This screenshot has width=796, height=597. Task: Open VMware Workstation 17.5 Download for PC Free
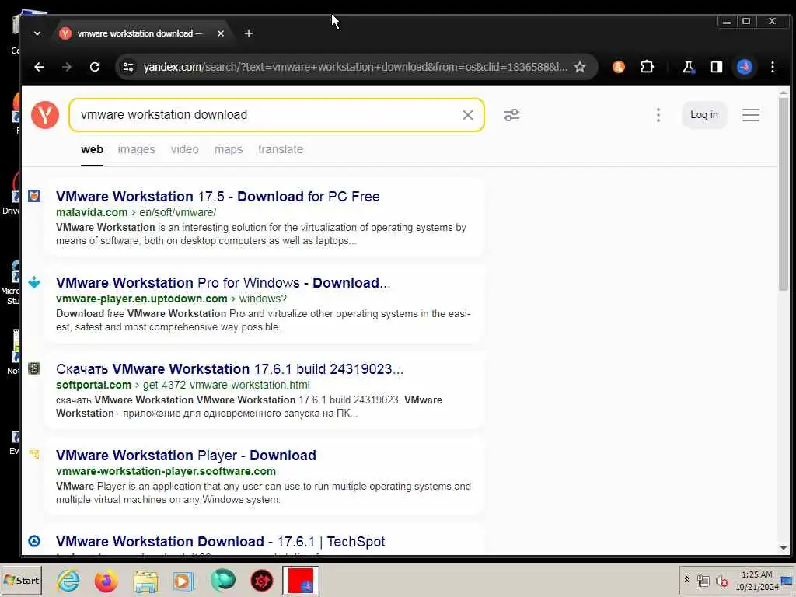tap(218, 197)
